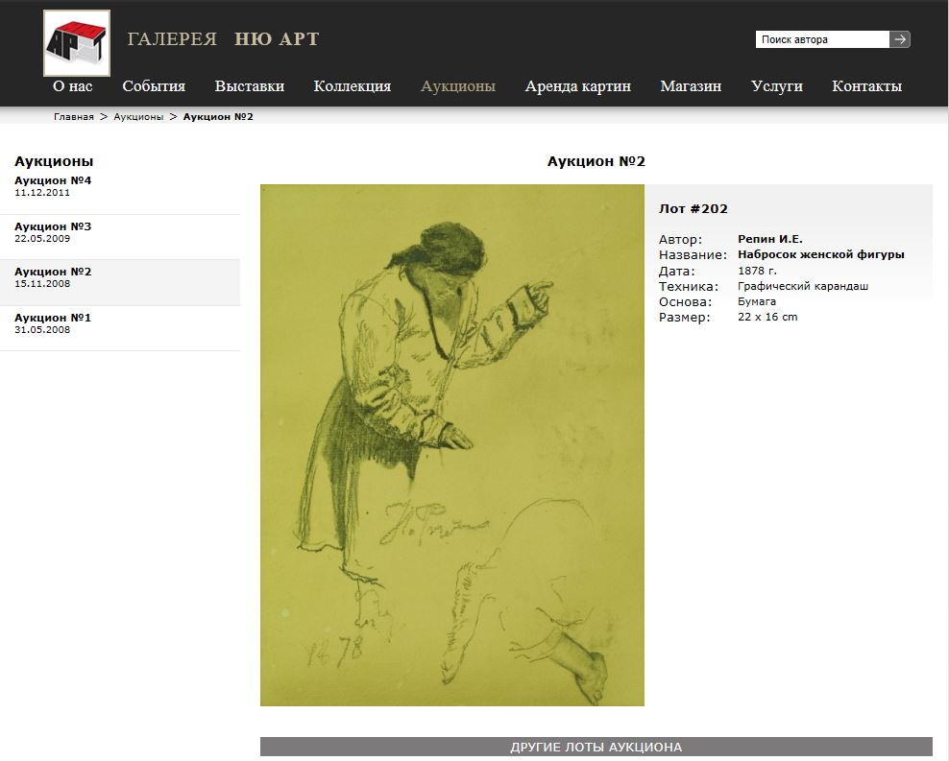The width and height of the screenshot is (949, 761).
Task: Open 'Контакты' page
Action: coord(866,85)
